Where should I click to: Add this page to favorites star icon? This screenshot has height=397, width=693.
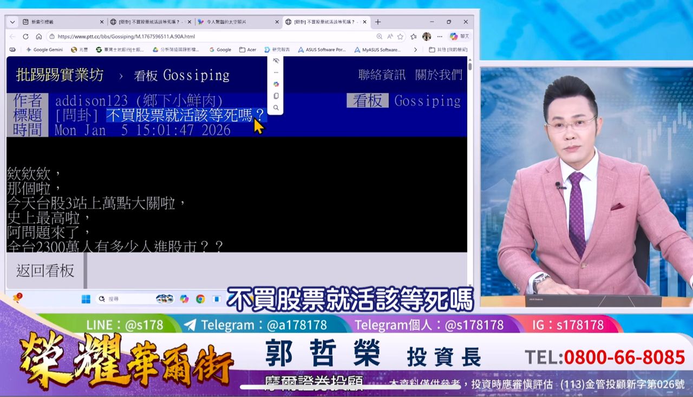coord(400,37)
